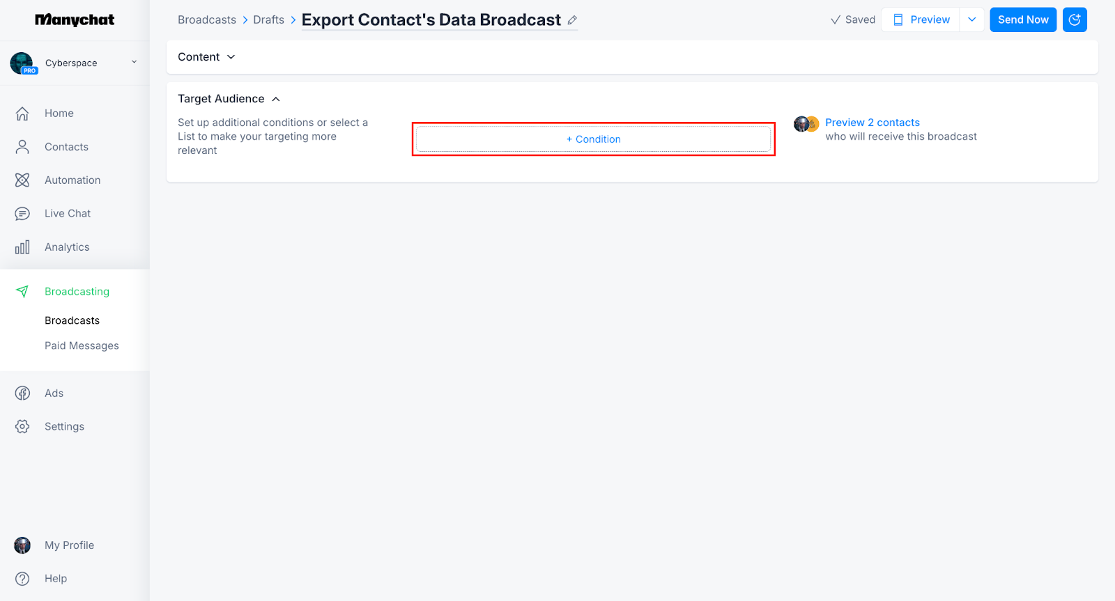Select Paid Messages in the sidebar

[x=82, y=346]
